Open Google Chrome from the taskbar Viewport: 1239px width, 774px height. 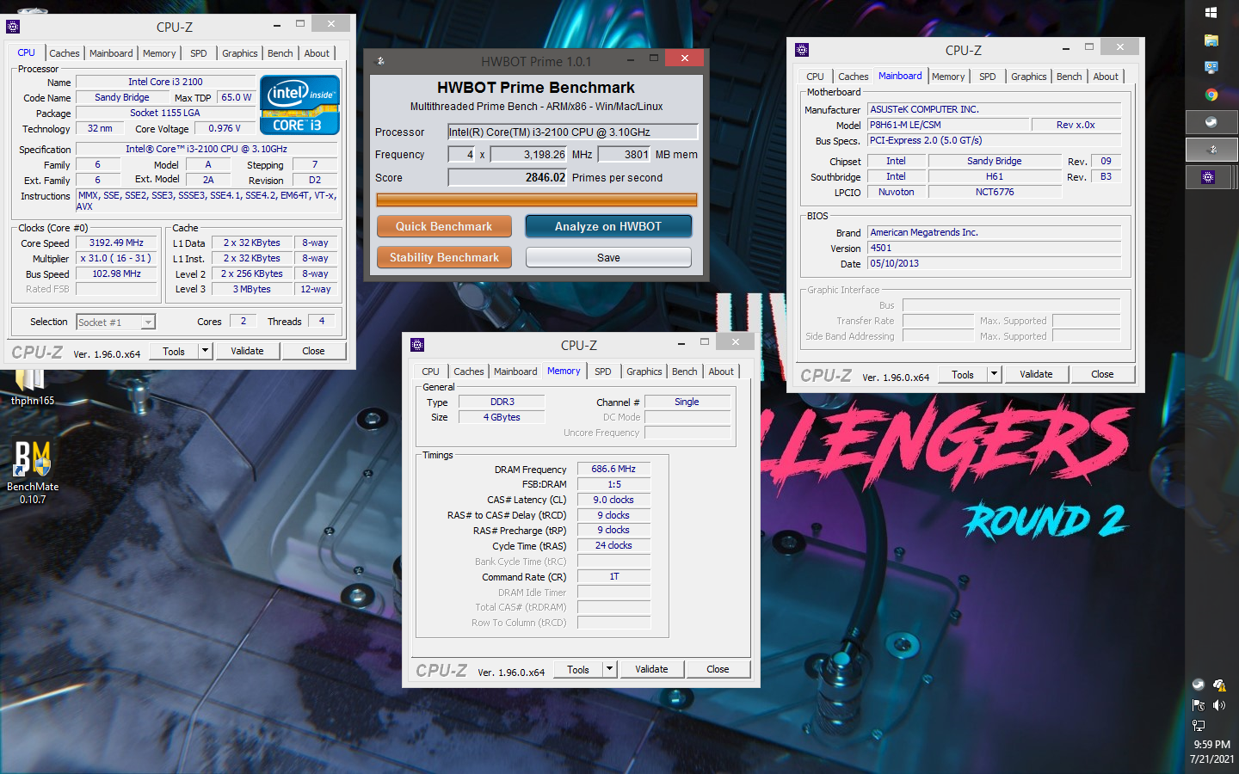[x=1211, y=95]
